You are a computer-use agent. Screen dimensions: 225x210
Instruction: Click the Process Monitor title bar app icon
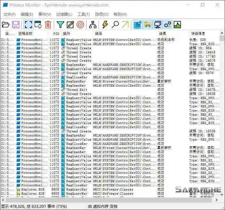[5, 5]
